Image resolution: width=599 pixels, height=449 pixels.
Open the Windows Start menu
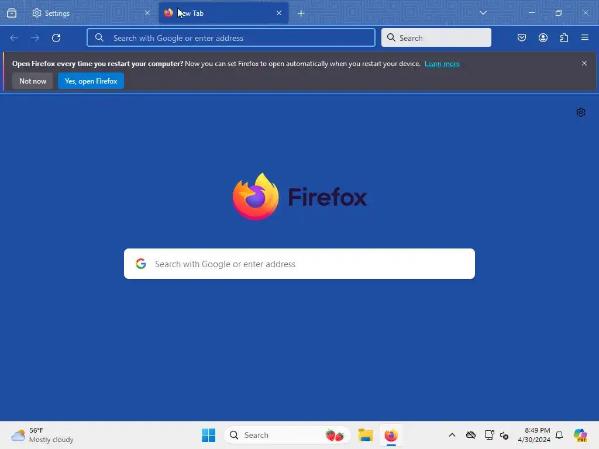209,435
